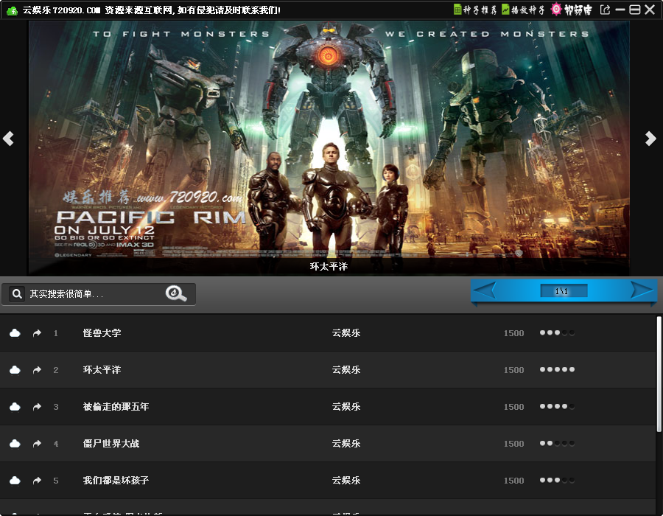
Task: Click cloud play icon for 被偷走的那五年
Action: 15,407
